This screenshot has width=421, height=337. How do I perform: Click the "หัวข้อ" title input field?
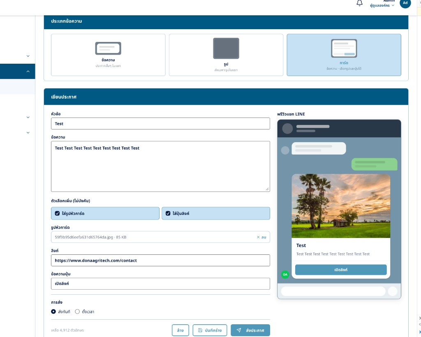coord(161,123)
